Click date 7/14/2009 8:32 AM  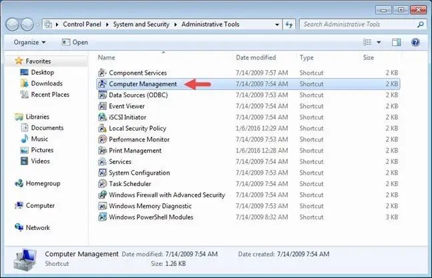[x=262, y=217]
